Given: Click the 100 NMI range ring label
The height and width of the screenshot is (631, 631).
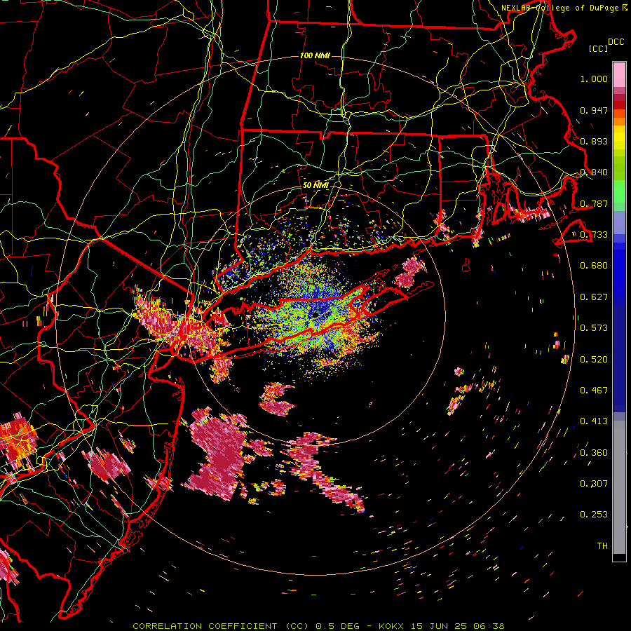Looking at the screenshot, I should point(315,55).
